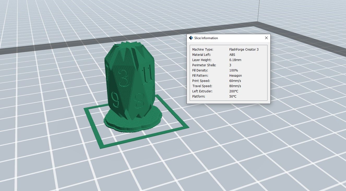
Task: Select the FlashForge Creator 3 machine type value
Action: 244,50
